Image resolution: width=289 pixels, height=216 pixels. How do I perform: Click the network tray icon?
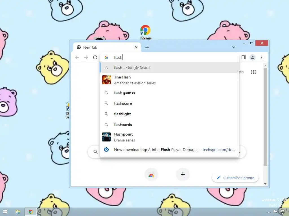(282, 212)
